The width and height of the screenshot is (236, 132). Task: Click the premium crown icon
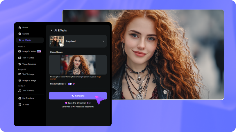pos(74,84)
